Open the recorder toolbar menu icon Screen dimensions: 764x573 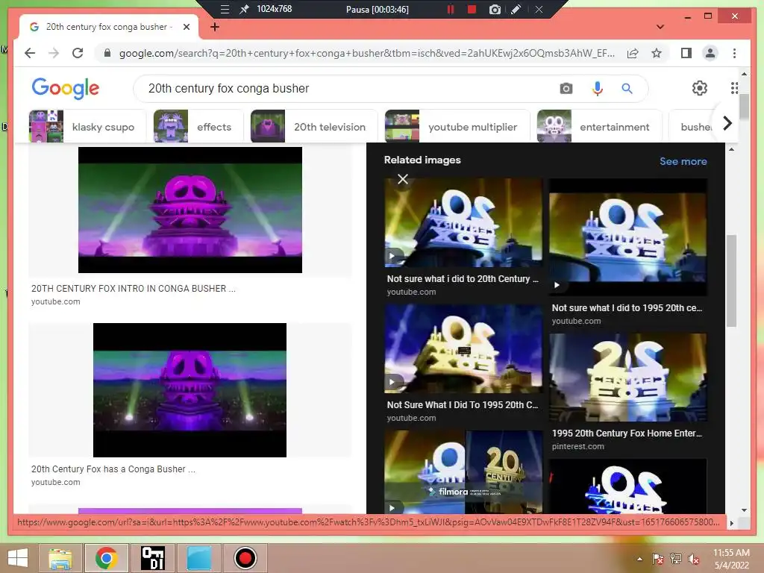[x=225, y=9]
